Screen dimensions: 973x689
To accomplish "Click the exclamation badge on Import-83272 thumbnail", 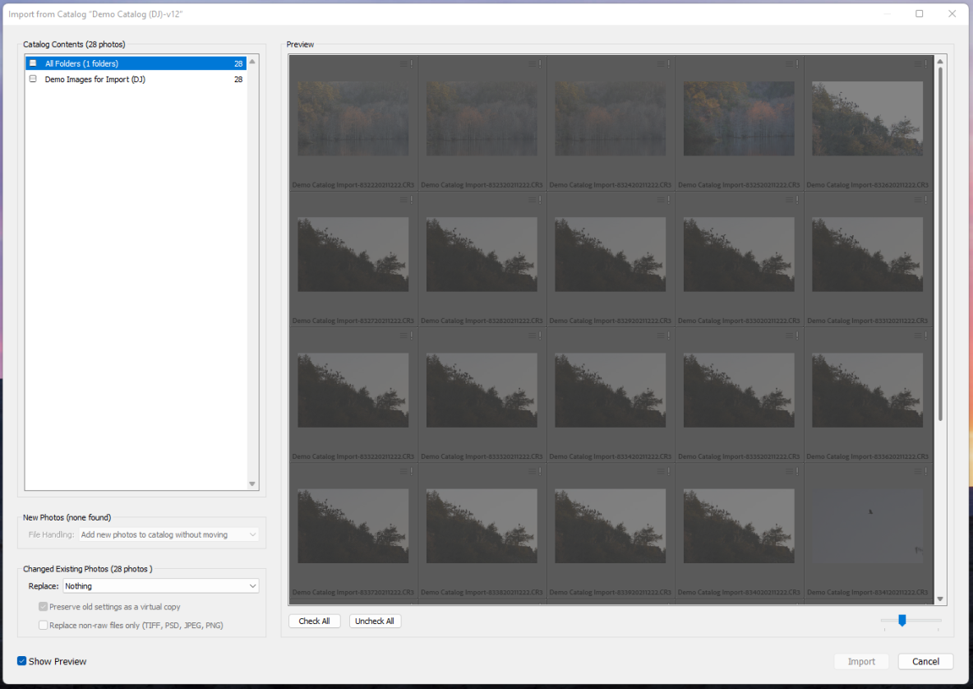I will pyautogui.click(x=411, y=198).
